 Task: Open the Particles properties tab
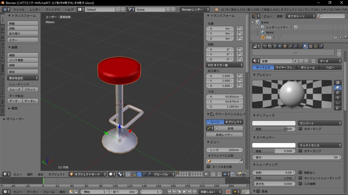(x=316, y=46)
